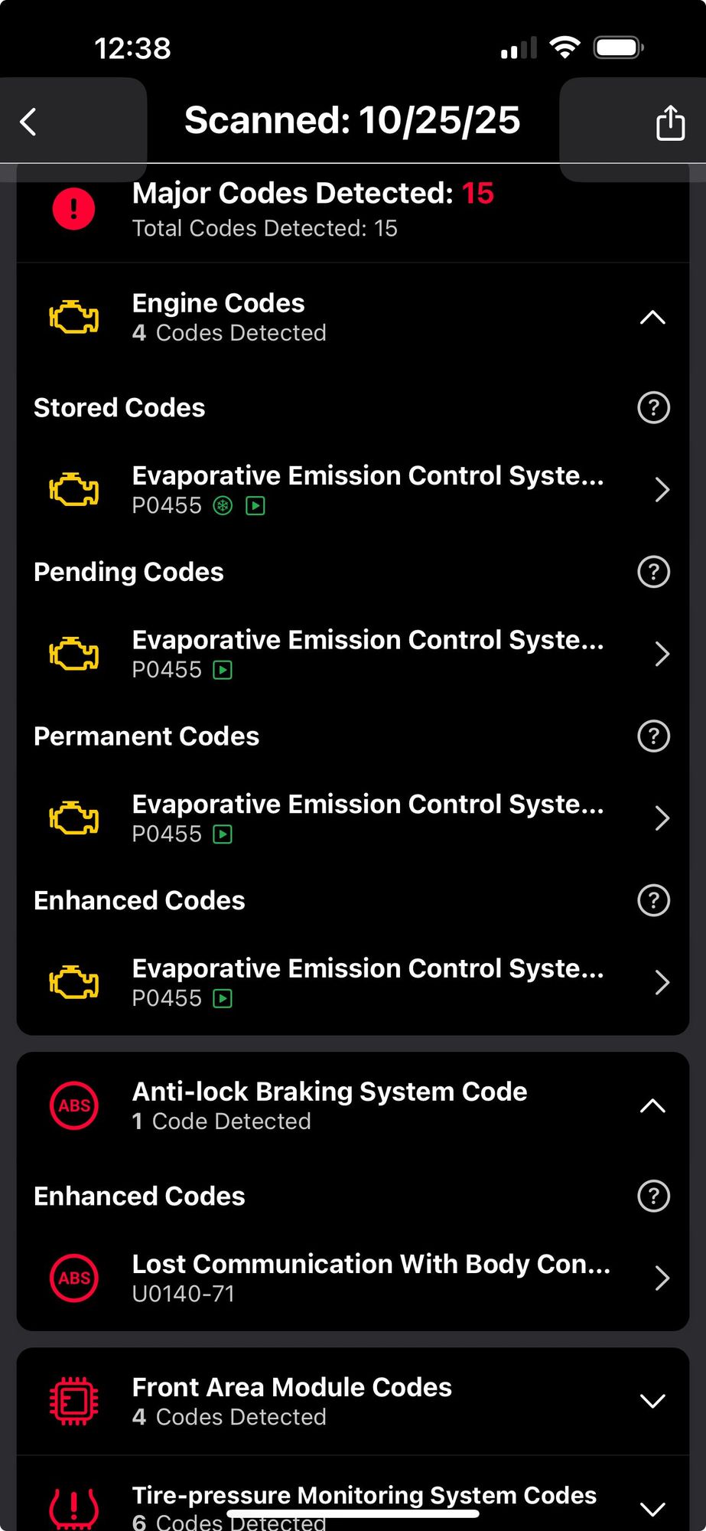Open the permanent P0455 code details

pos(367,818)
